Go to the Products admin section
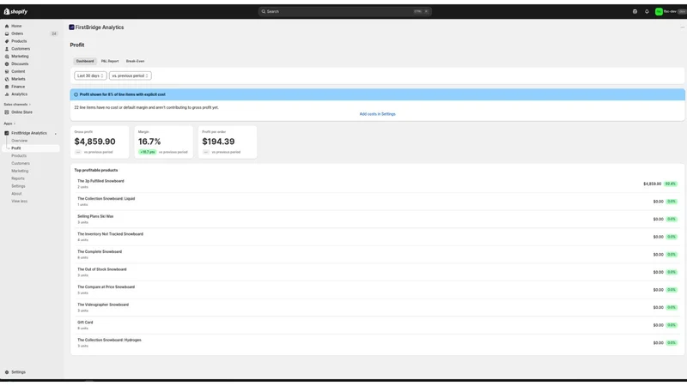Viewport: 687px width, 386px height. click(x=19, y=41)
